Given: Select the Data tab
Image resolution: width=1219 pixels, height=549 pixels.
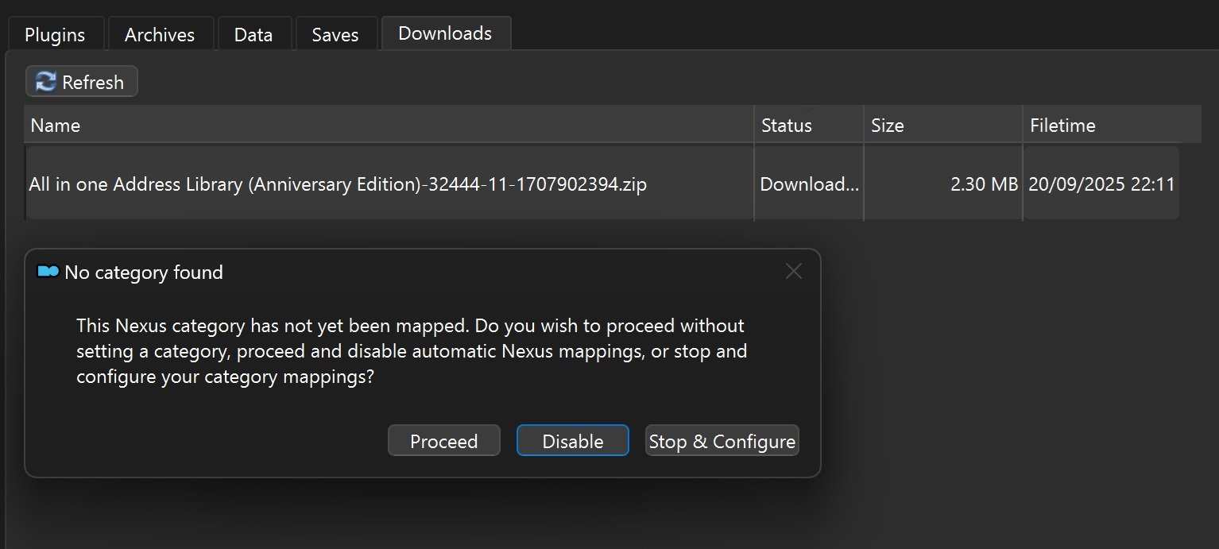Looking at the screenshot, I should pos(253,35).
